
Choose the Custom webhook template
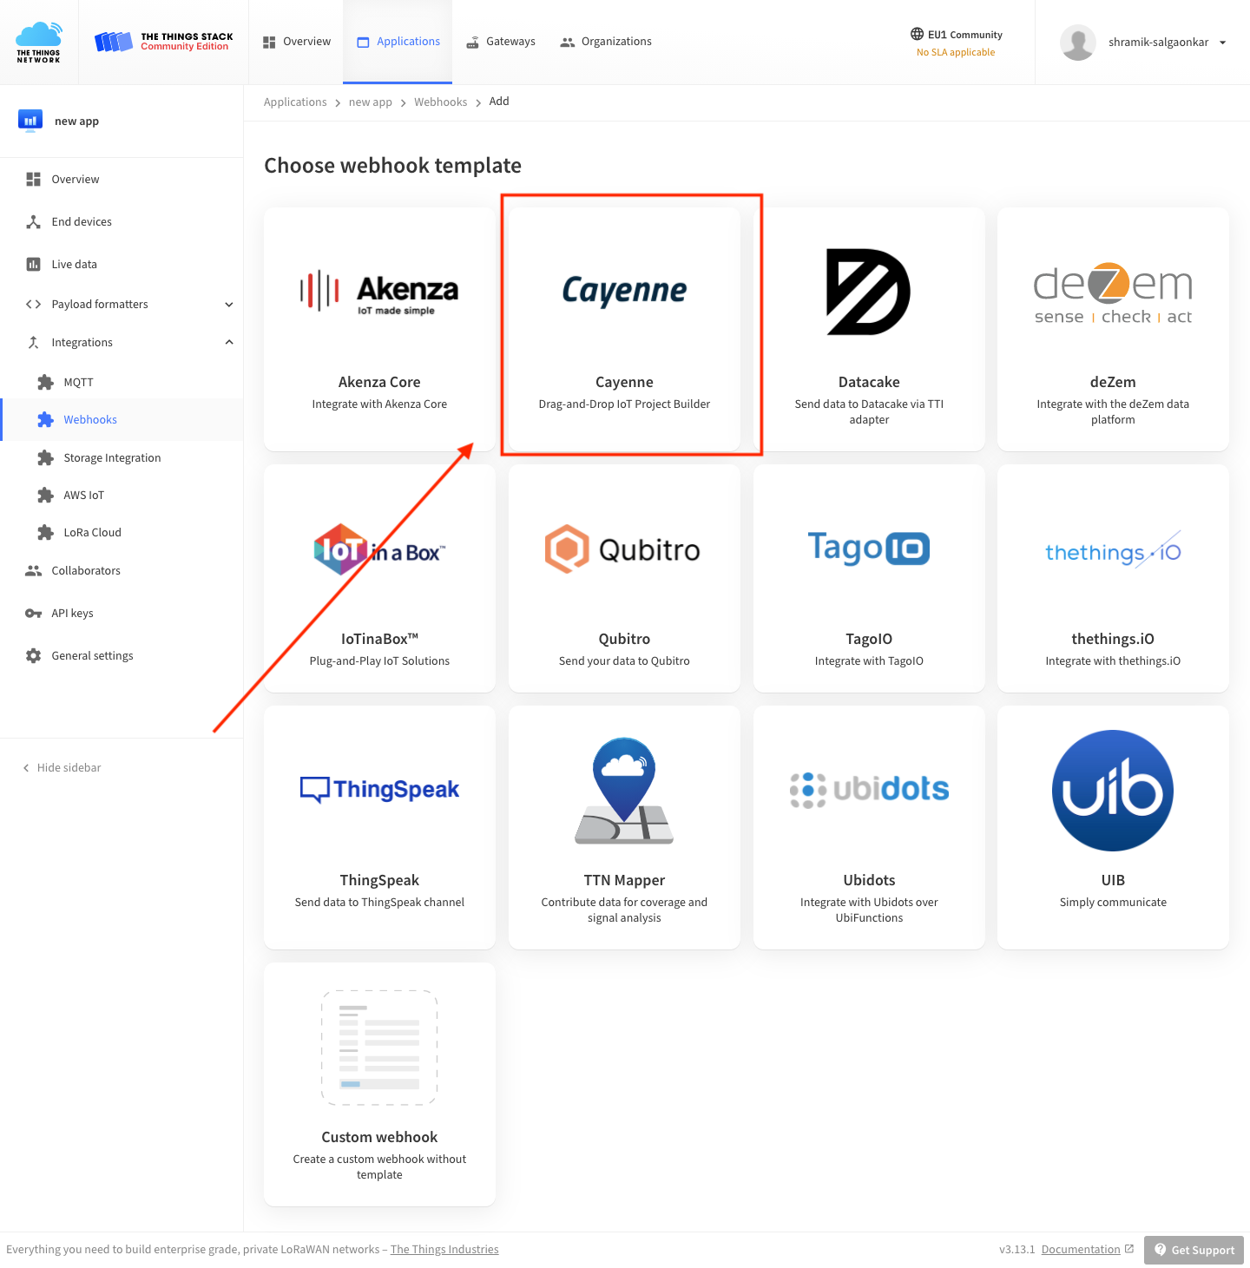click(x=379, y=1084)
